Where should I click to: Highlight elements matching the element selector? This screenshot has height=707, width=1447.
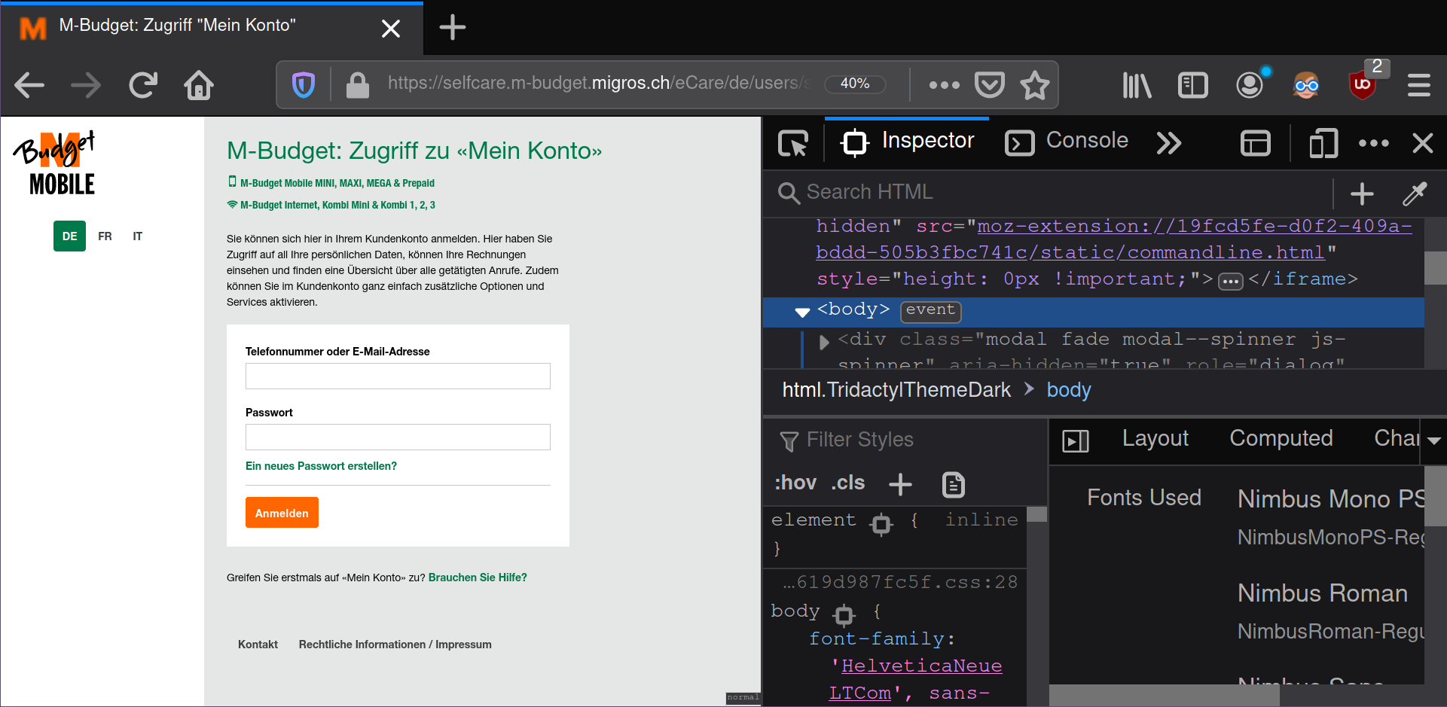point(881,523)
